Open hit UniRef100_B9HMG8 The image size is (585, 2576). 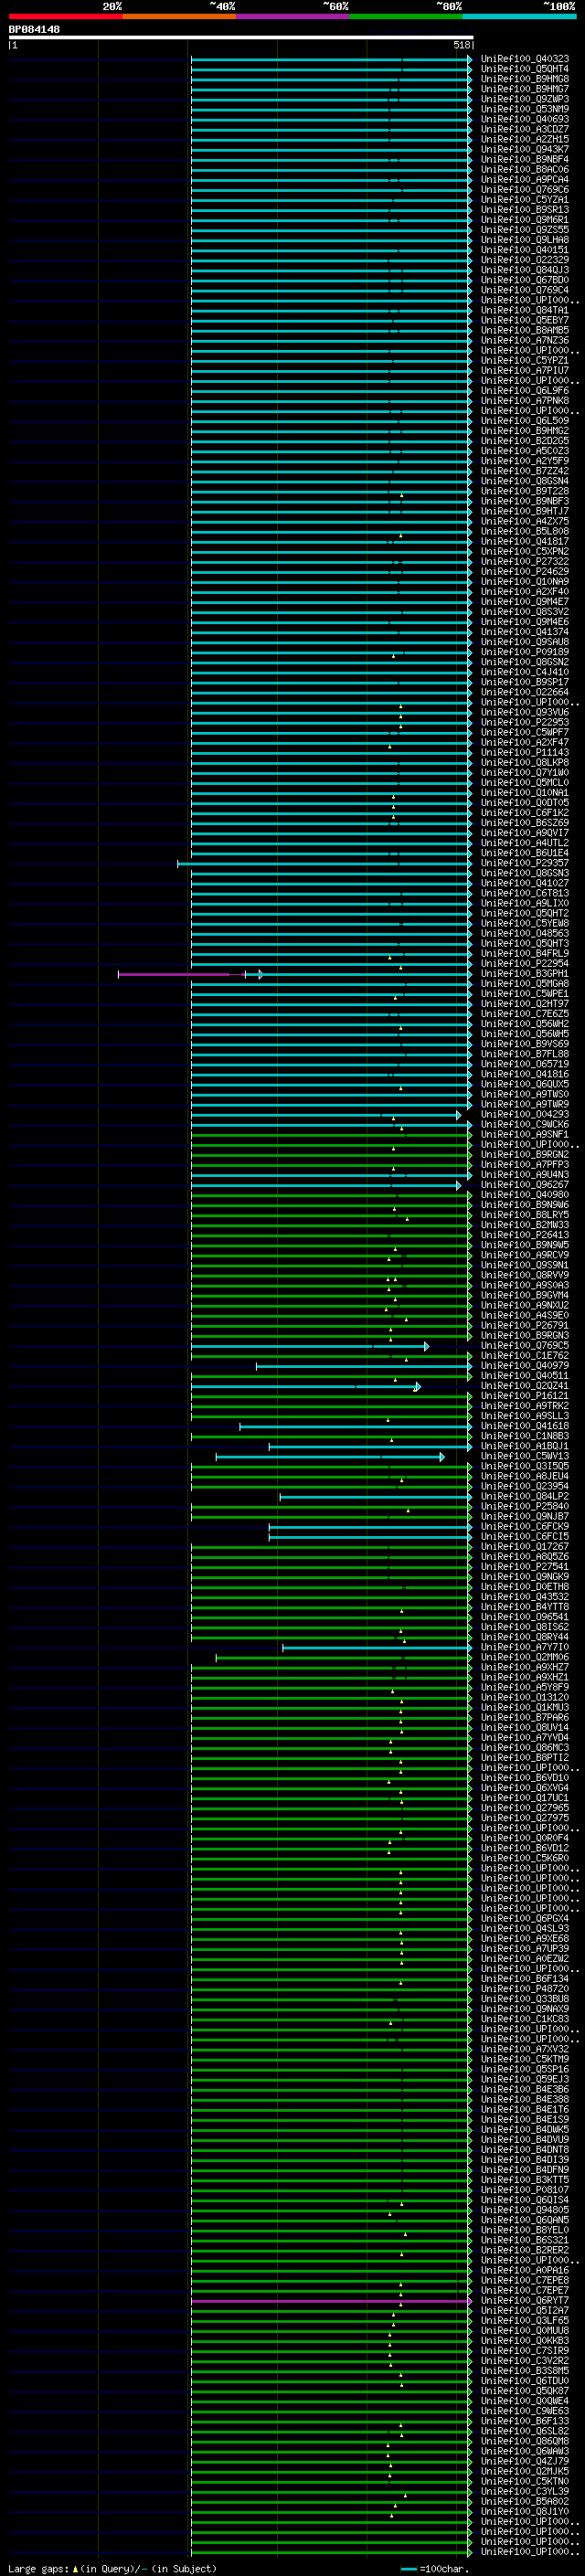pos(525,79)
